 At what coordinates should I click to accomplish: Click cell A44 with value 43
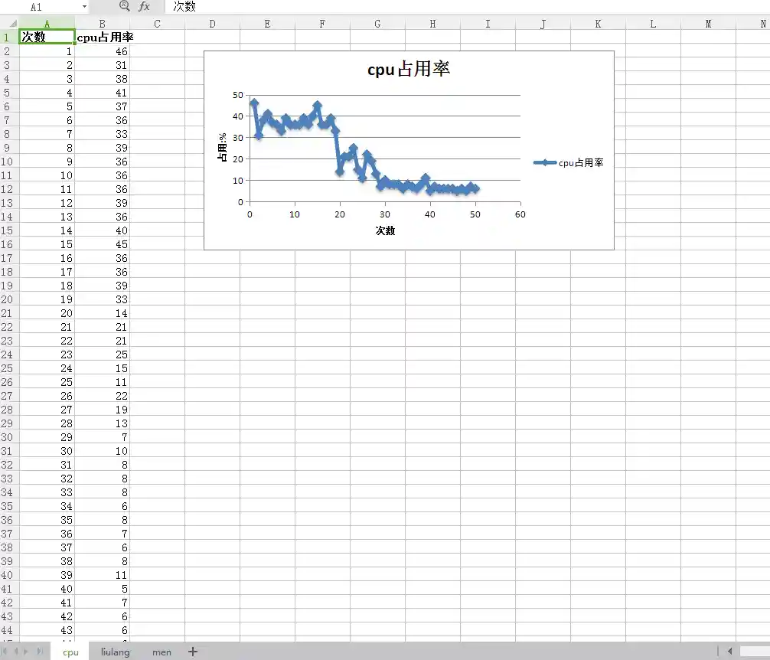tap(47, 629)
